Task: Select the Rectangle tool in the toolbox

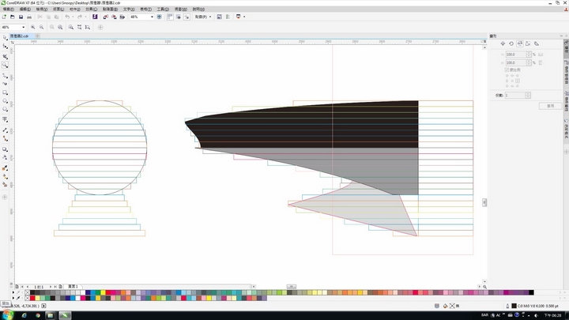Action: [5, 92]
